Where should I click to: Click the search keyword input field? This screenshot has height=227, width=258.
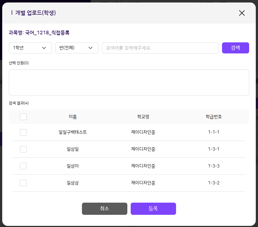(x=160, y=48)
